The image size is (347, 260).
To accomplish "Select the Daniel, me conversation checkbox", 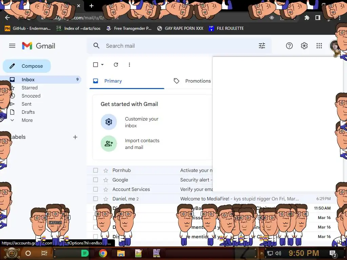I will (x=96, y=199).
